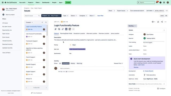
Task: Click the attach file paperclip icon
Action: [x=56, y=29]
